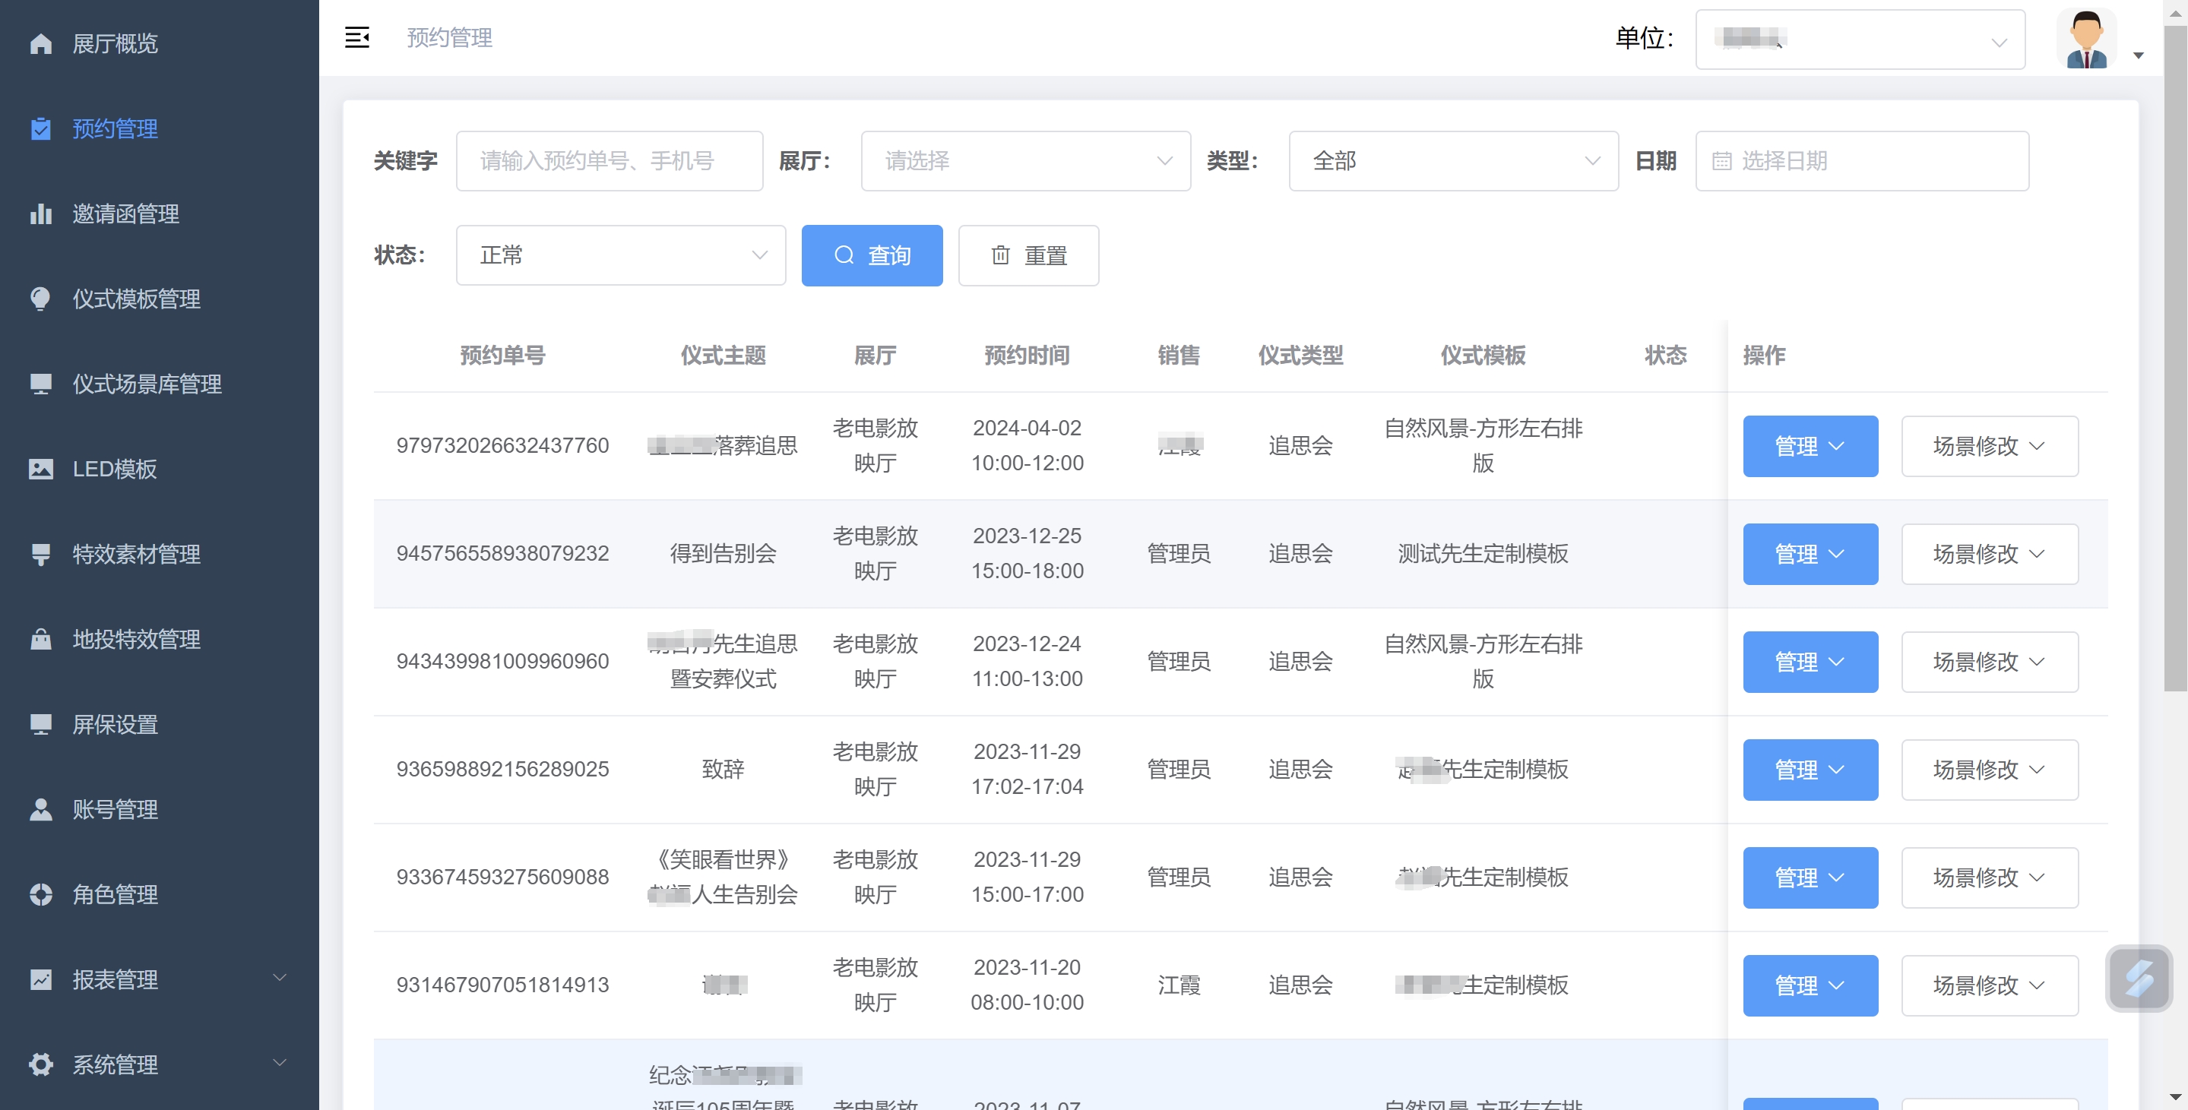The width and height of the screenshot is (2188, 1110).
Task: Open the 展厅概览 menu item
Action: coord(160,43)
